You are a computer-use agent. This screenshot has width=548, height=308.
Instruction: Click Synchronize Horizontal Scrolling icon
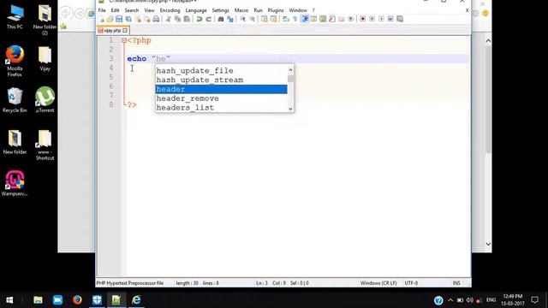[x=273, y=19]
